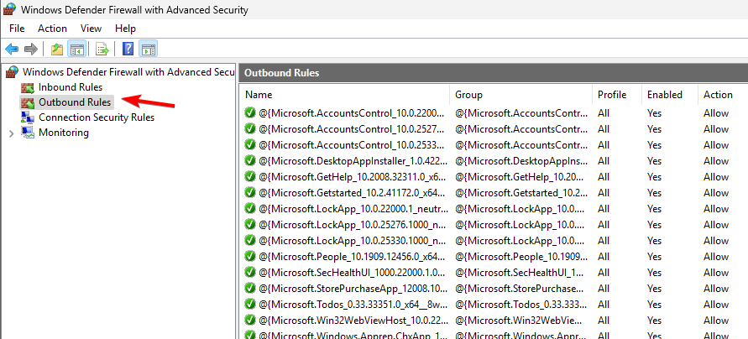
Task: Expand the Monitoring tree node arrow
Action: click(11, 133)
